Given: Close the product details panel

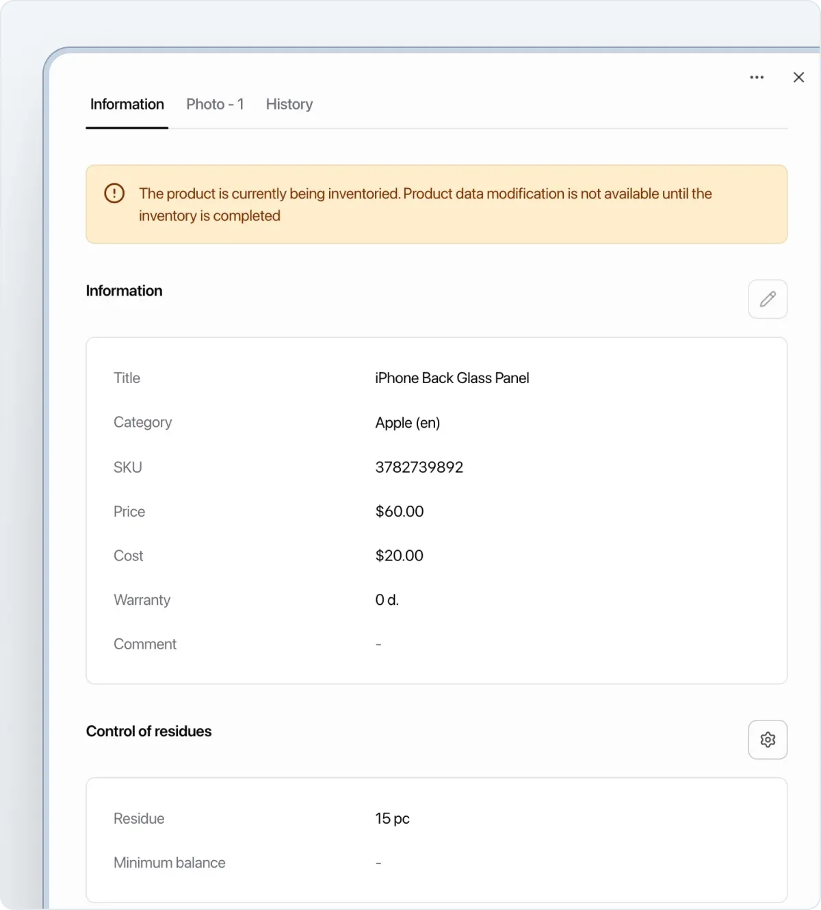Looking at the screenshot, I should tap(798, 77).
